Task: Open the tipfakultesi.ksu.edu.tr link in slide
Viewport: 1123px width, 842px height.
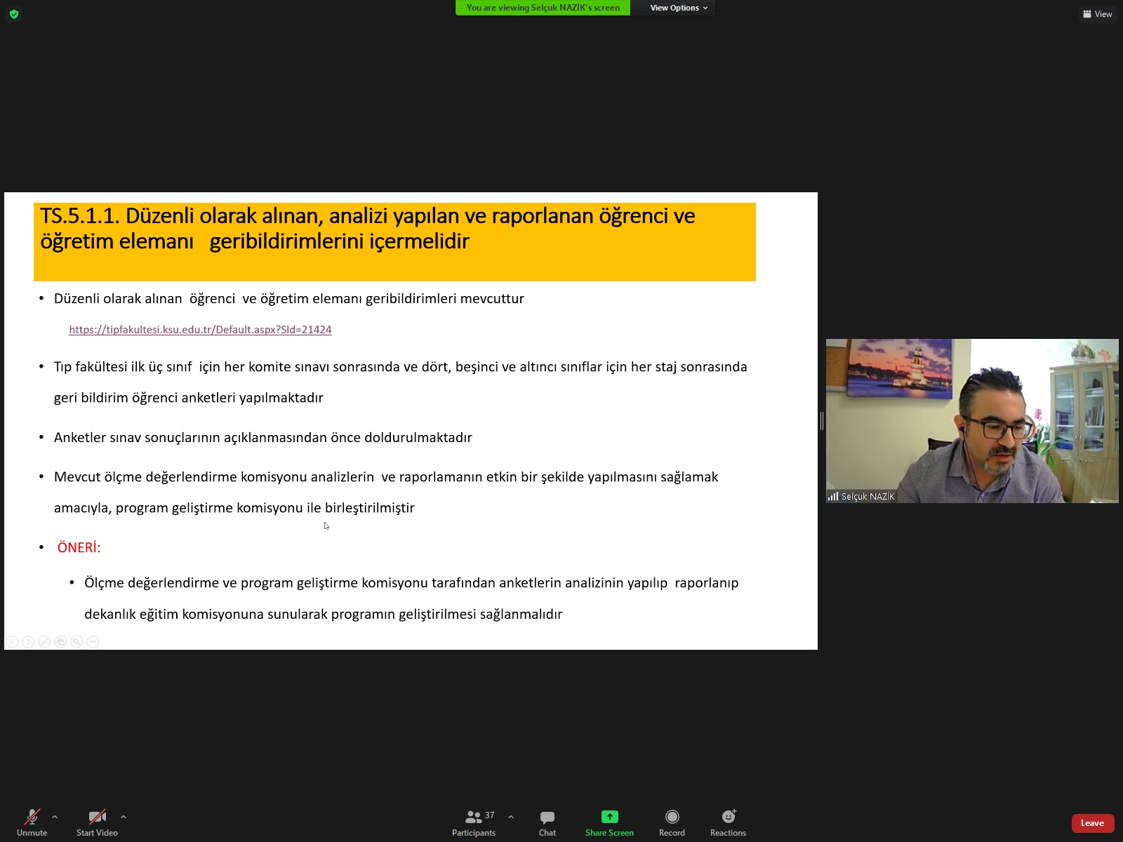Action: tap(200, 330)
